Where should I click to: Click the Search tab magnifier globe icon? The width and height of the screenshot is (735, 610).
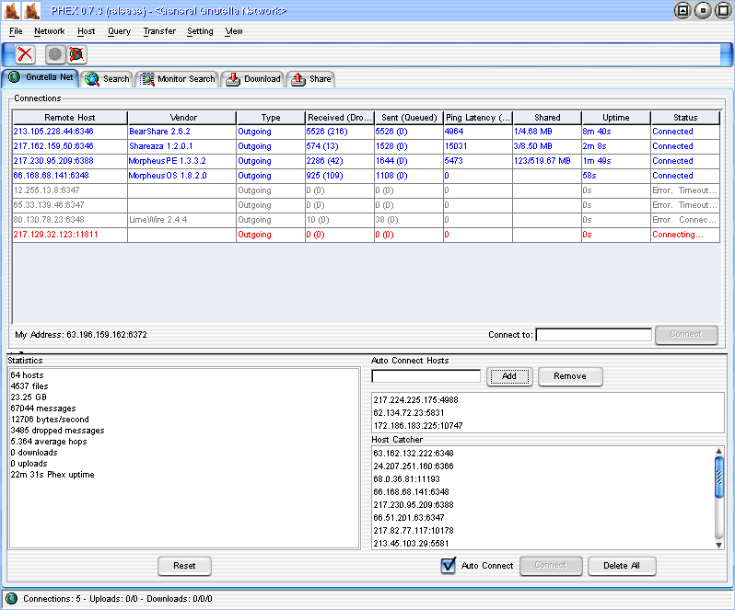point(92,79)
